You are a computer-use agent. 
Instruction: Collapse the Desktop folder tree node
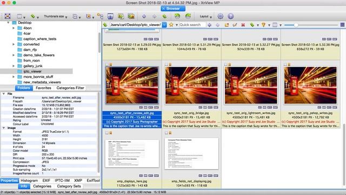pyautogui.click(x=9, y=23)
